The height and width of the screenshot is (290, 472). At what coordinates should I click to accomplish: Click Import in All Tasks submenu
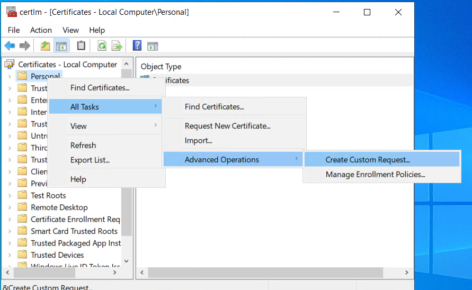(198, 141)
